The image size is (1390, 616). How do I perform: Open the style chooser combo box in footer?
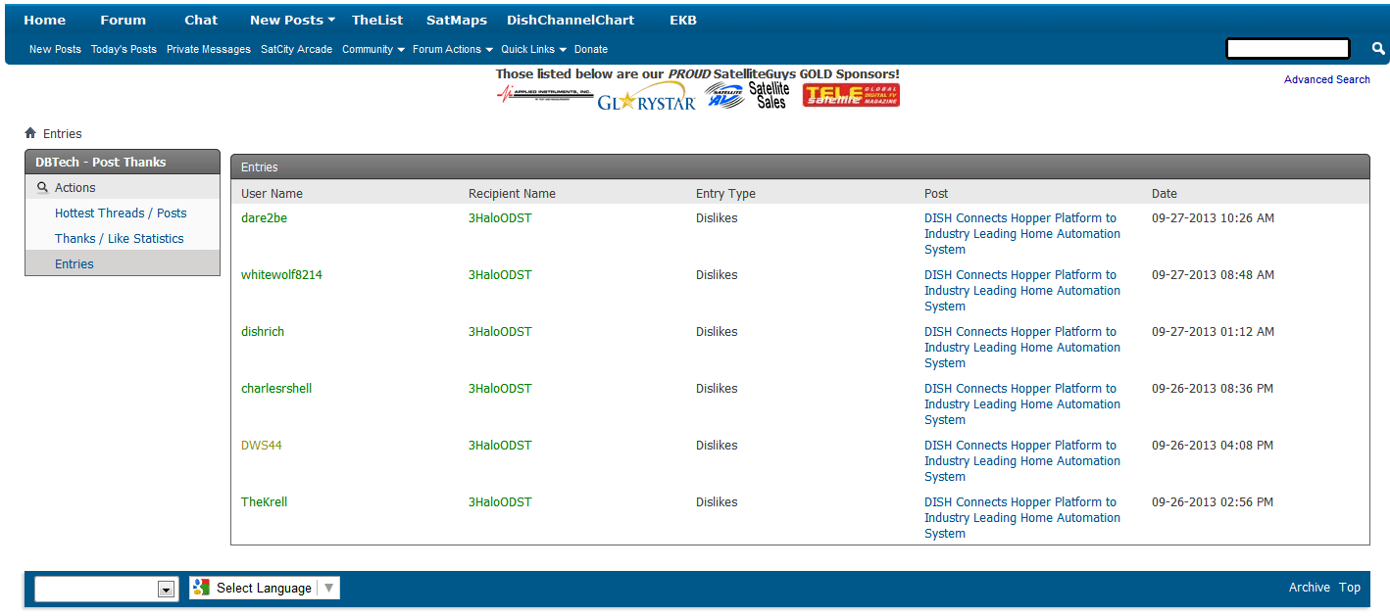coord(107,589)
